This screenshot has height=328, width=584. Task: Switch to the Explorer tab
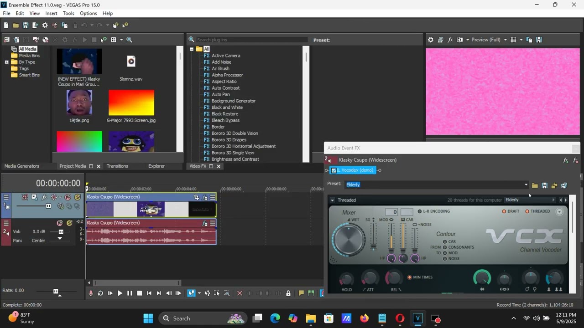click(x=156, y=166)
